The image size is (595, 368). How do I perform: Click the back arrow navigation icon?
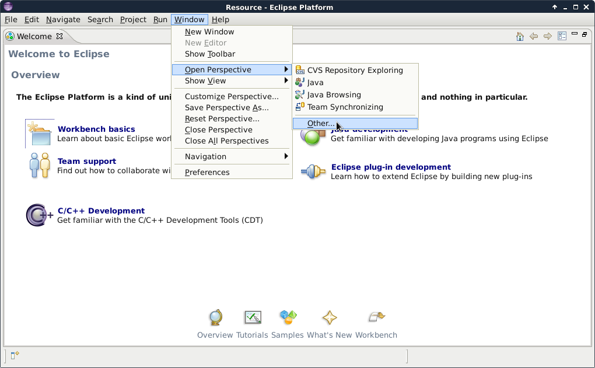(x=534, y=36)
